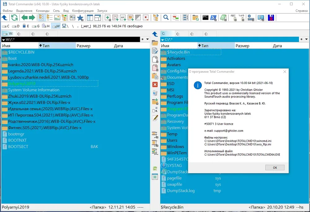This screenshot has height=212, width=310.
Task: Click the folder synchronize directories icon
Action: [x=196, y=18]
